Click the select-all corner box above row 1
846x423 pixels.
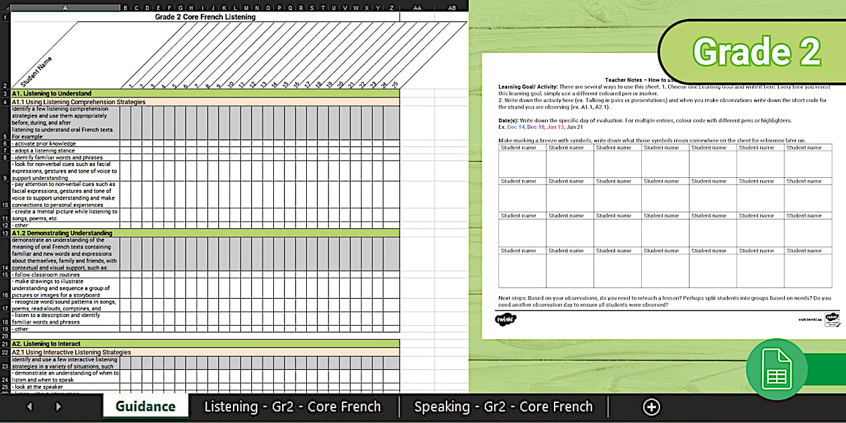click(6, 7)
